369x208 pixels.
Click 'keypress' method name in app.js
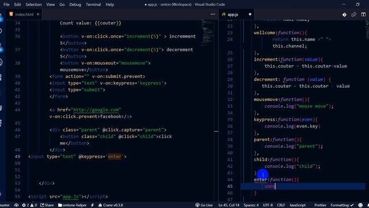click(x=265, y=120)
